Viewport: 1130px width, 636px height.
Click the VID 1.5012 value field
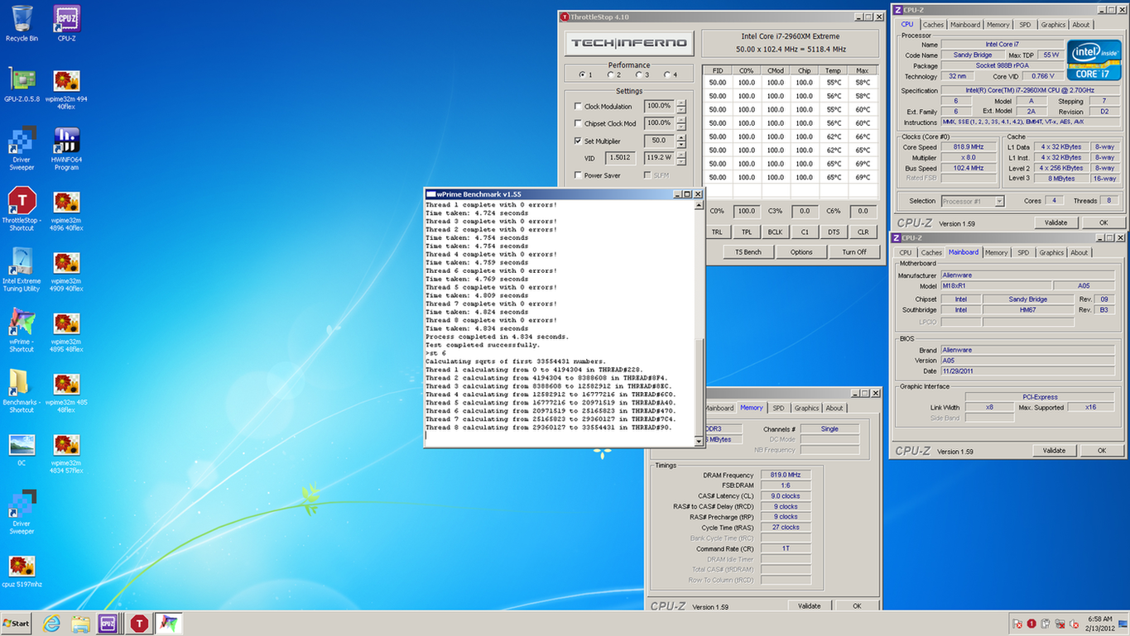click(621, 157)
